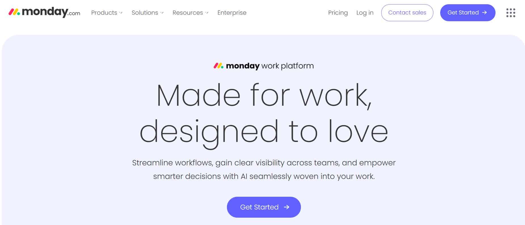This screenshot has width=525, height=225.
Task: Click the chevron beside Solutions
Action: [x=162, y=13]
